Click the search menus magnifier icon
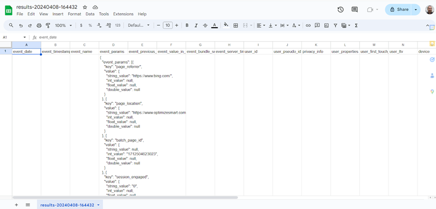Screen dimensions: 436x209 point(11,25)
